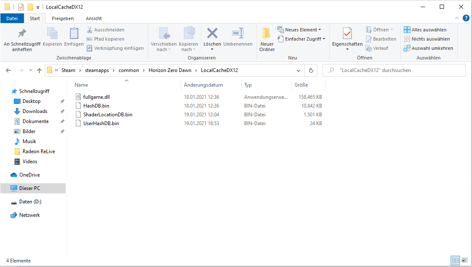Choose Pfad kopieren in ribbon

tap(106, 39)
